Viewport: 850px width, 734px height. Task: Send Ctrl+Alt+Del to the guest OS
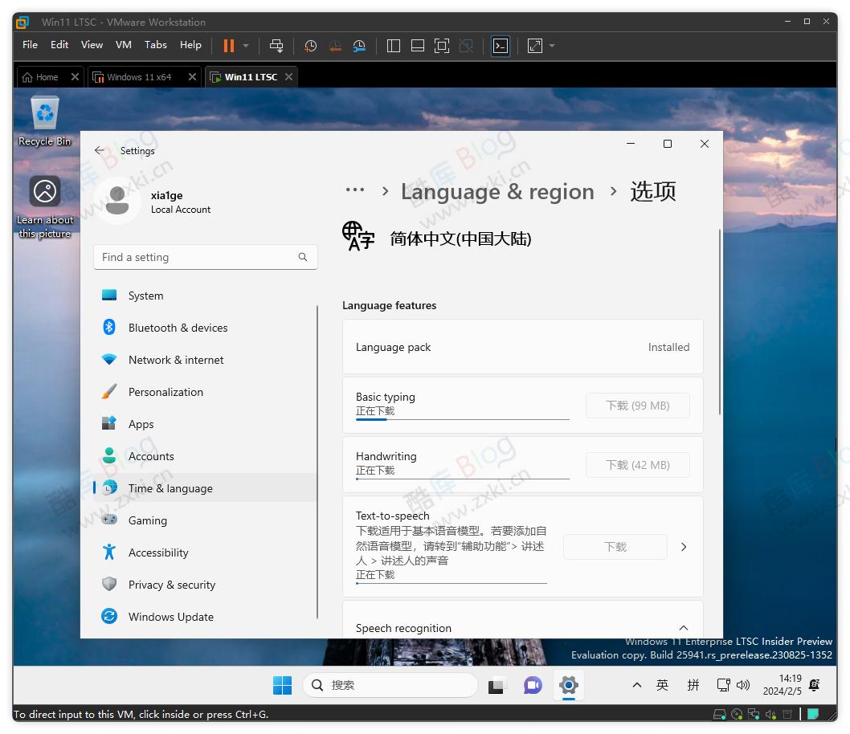276,46
